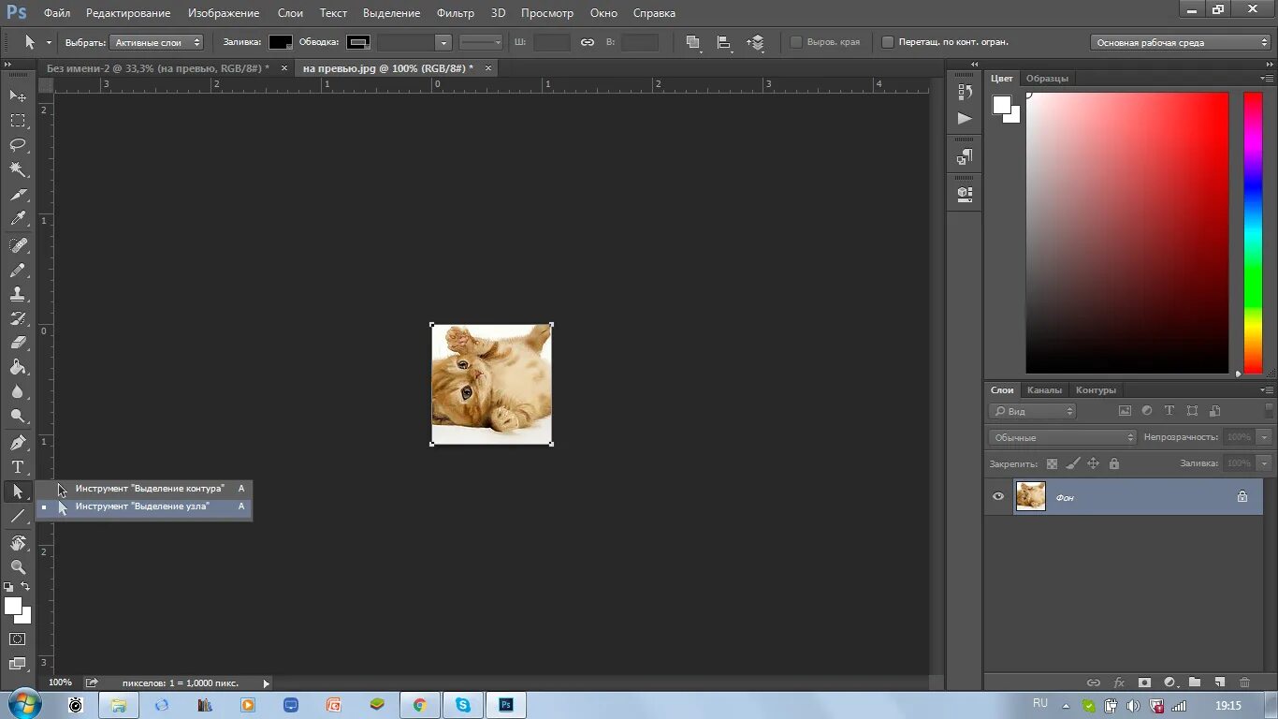Switch to the Каналы tab

1044,390
